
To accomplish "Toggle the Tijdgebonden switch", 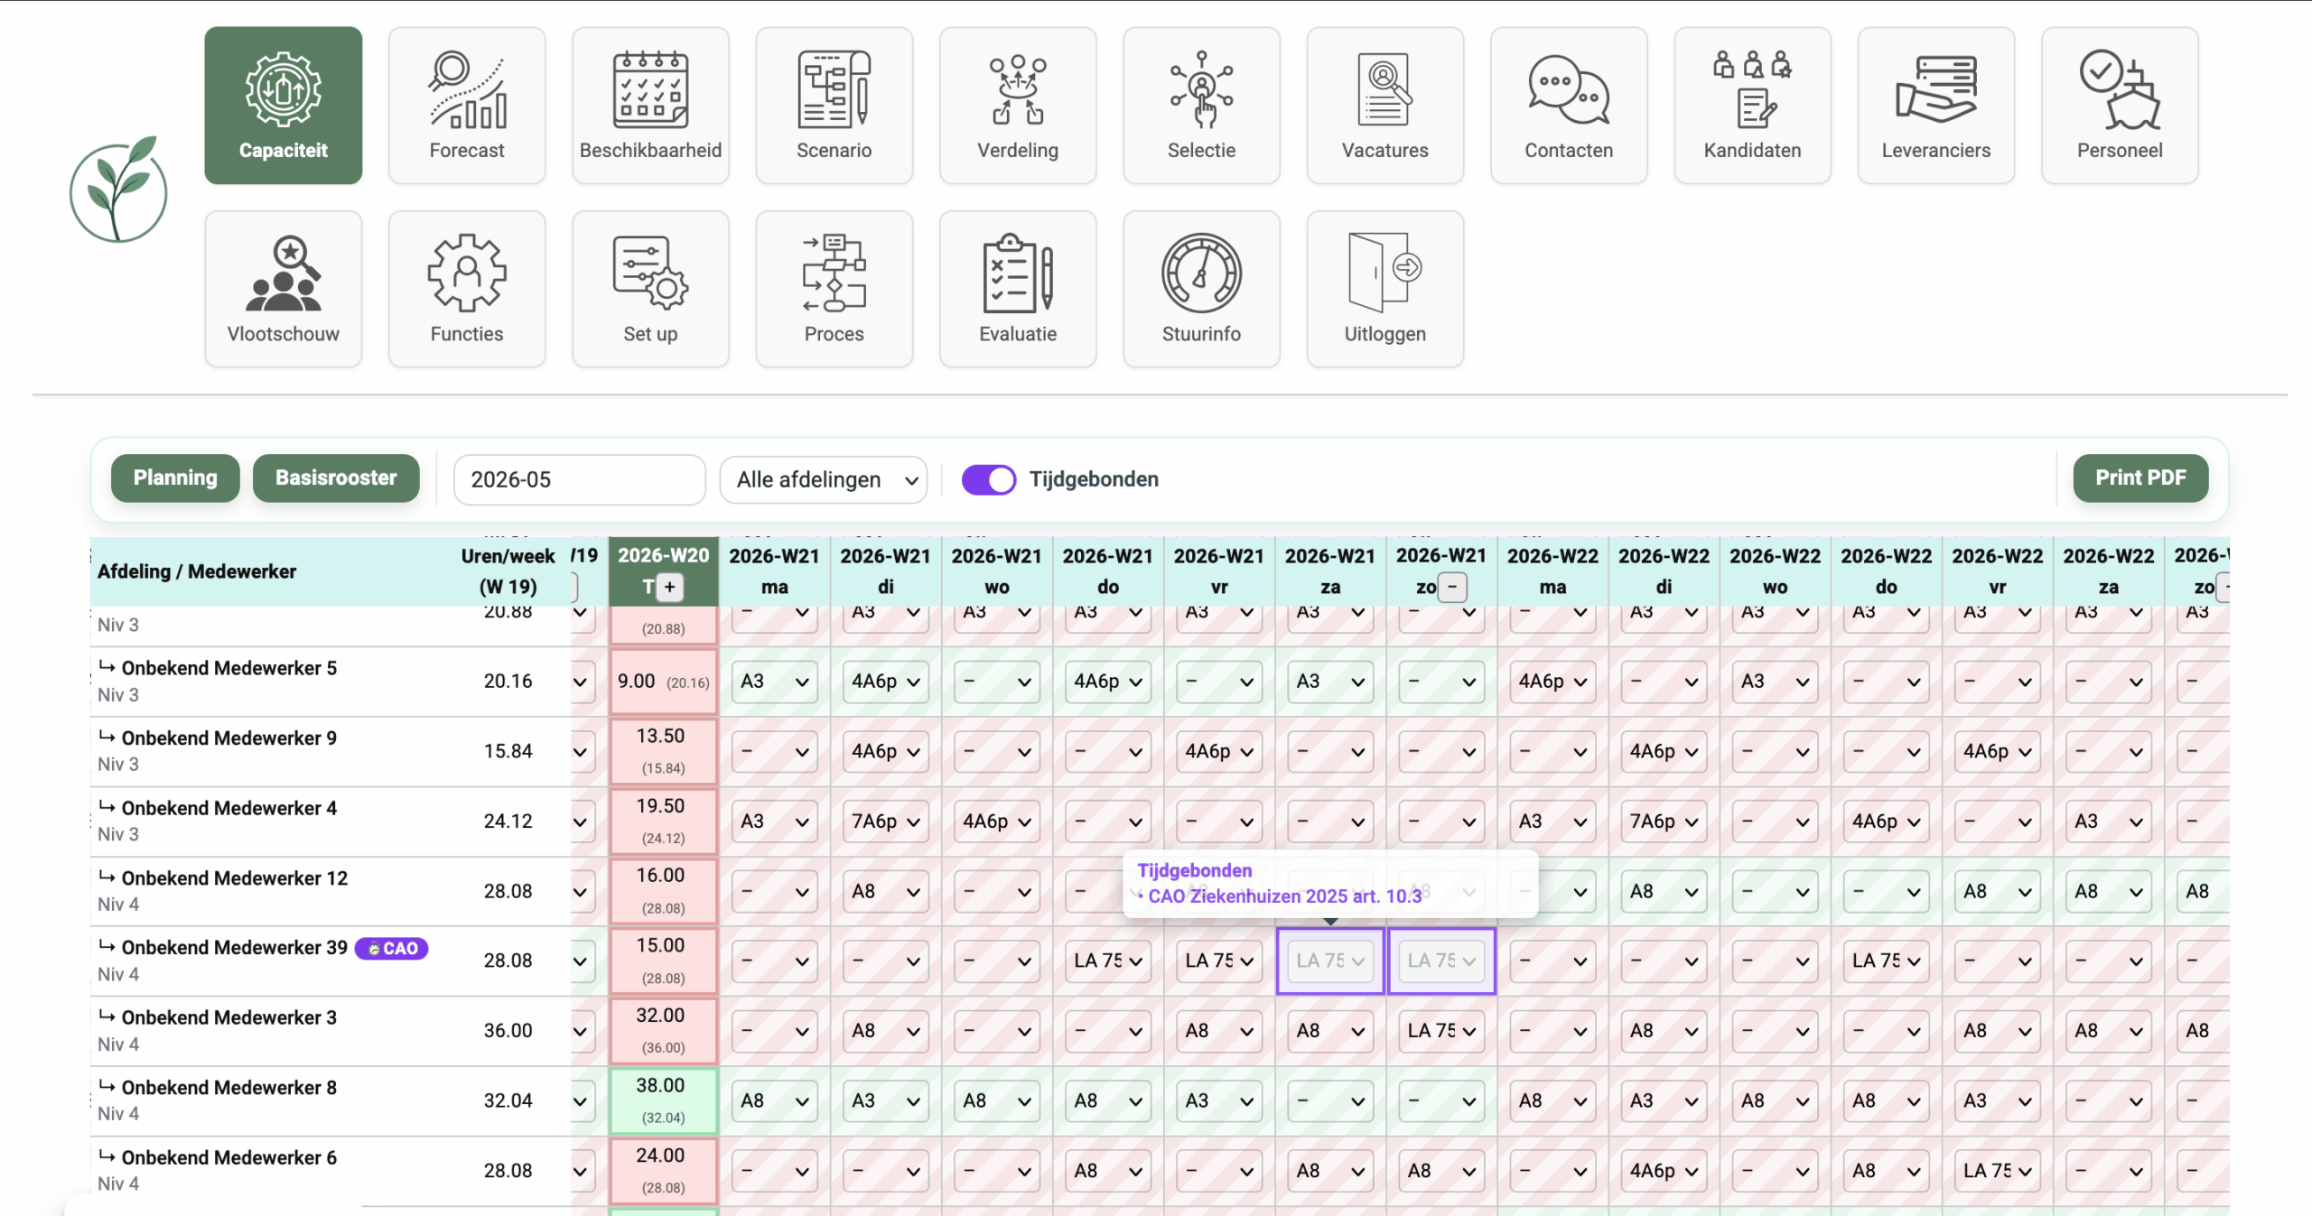I will point(989,479).
